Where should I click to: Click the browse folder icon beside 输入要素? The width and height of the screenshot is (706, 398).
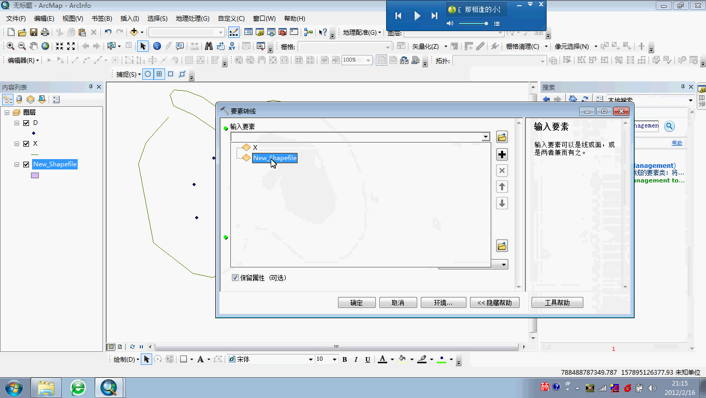[501, 136]
